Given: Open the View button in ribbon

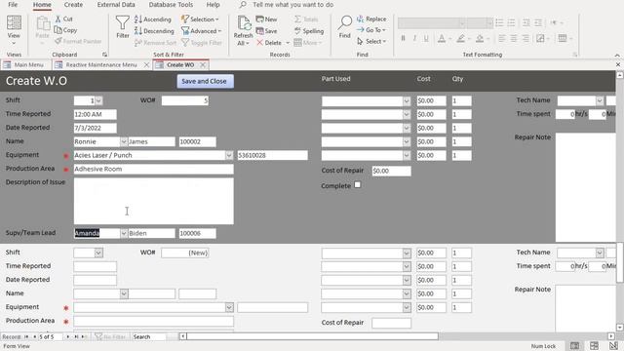Looking at the screenshot, I should [14, 30].
